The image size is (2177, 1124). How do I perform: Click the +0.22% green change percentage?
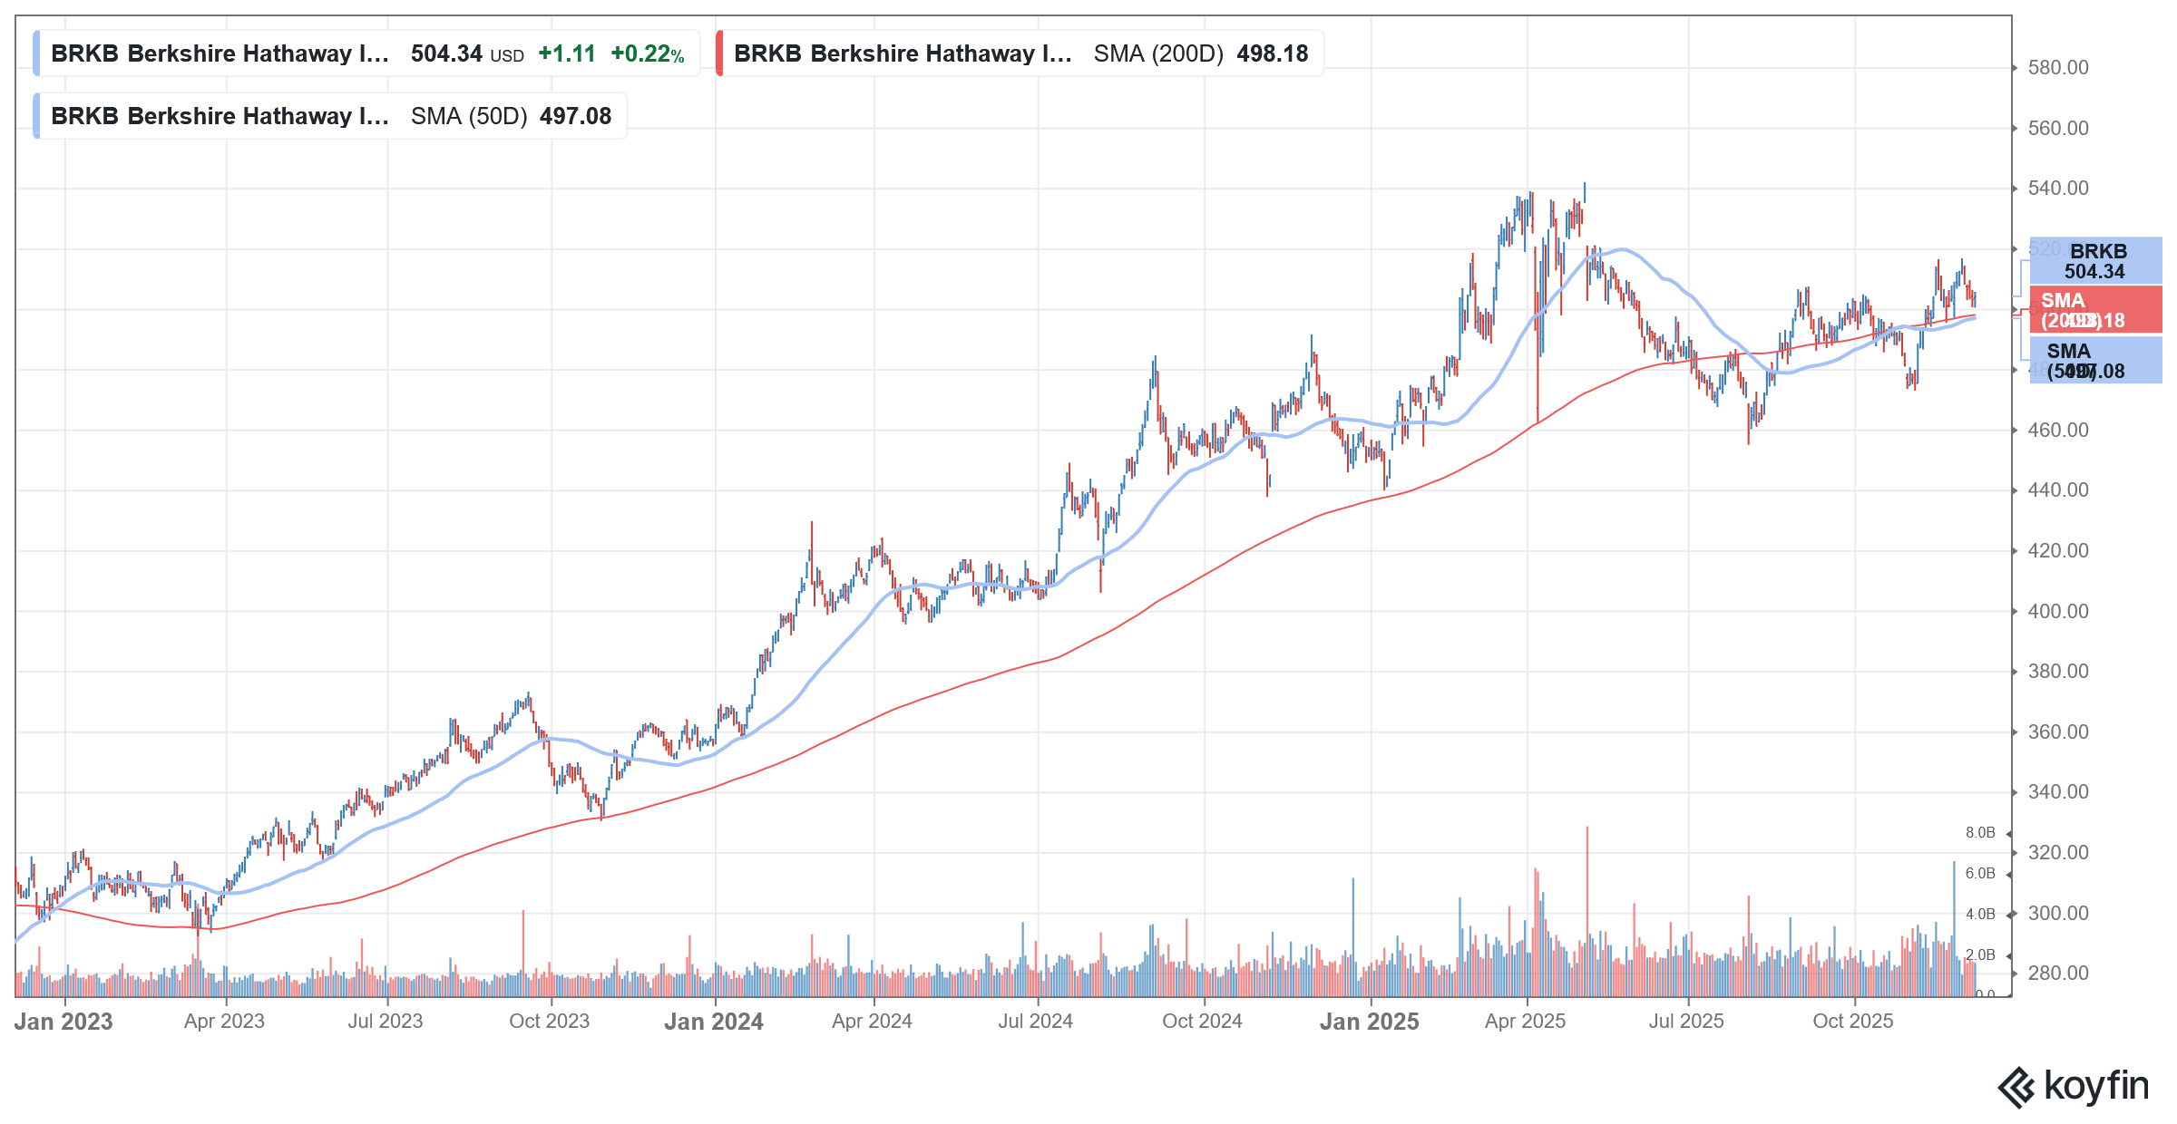click(x=648, y=53)
